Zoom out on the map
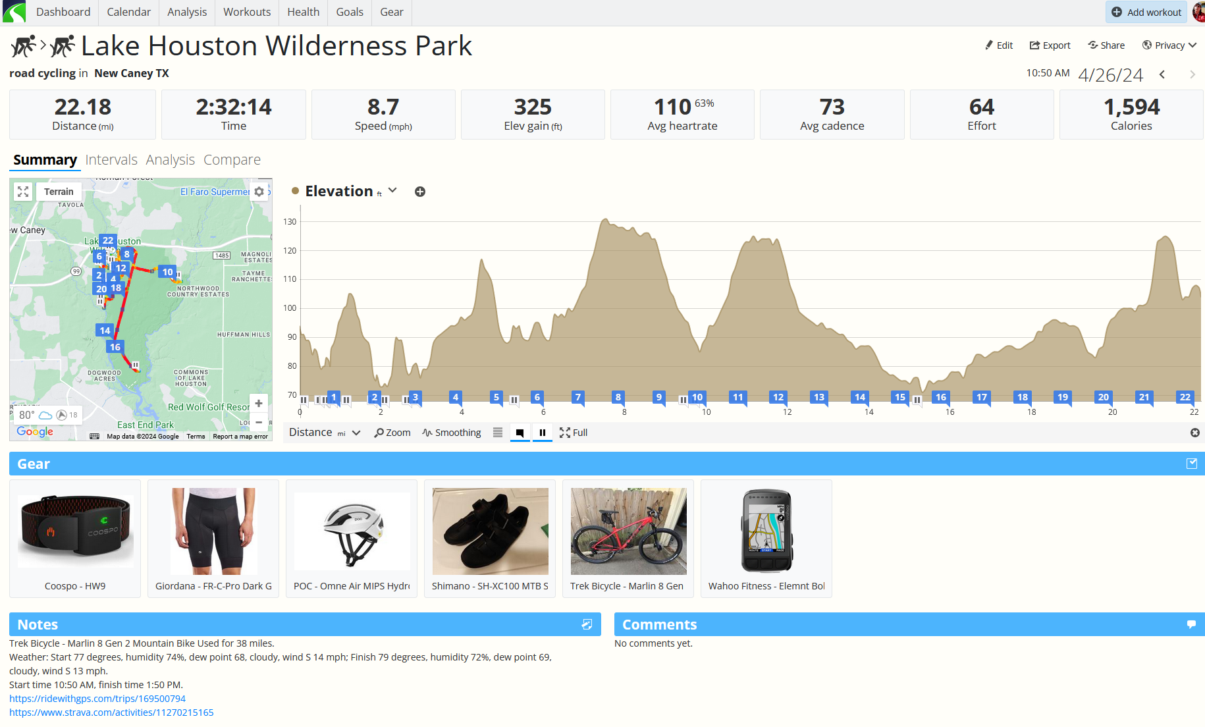This screenshot has width=1205, height=727. [x=259, y=422]
